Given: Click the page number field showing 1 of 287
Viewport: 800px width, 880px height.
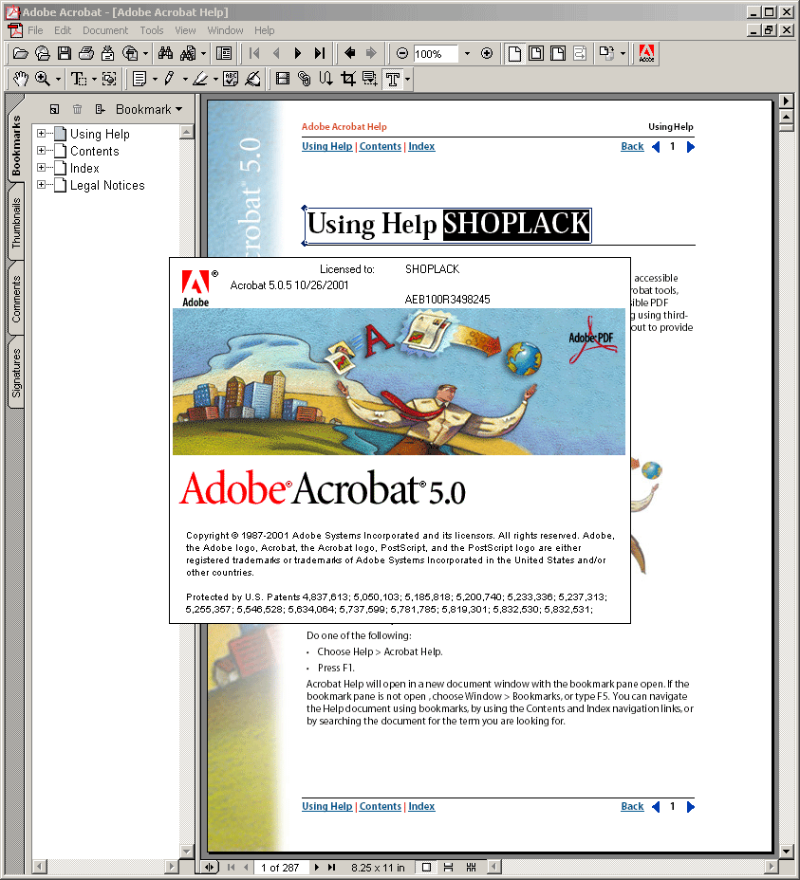Looking at the screenshot, I should (x=280, y=868).
